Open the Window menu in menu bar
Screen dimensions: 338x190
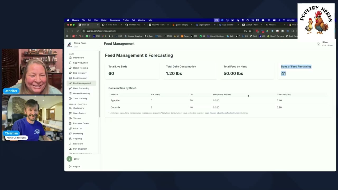coord(142,20)
